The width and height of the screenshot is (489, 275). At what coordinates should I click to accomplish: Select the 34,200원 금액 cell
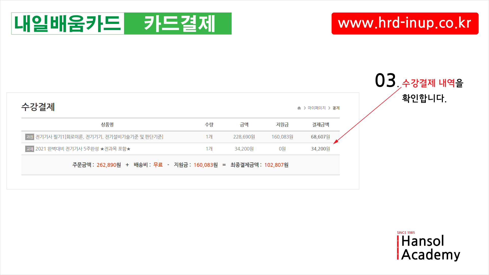[244, 149]
